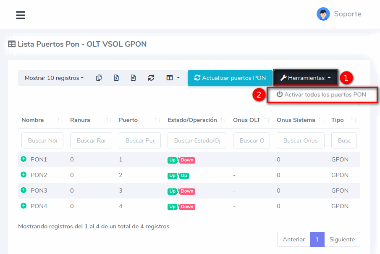
Task: Click the copy to clipboard icon
Action: point(99,78)
